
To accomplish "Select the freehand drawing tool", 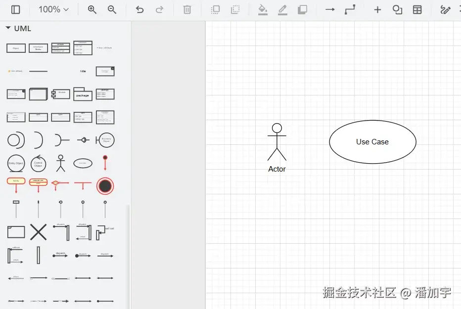I will tap(445, 10).
